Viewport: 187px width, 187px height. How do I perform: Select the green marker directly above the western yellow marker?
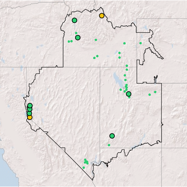[29, 113]
